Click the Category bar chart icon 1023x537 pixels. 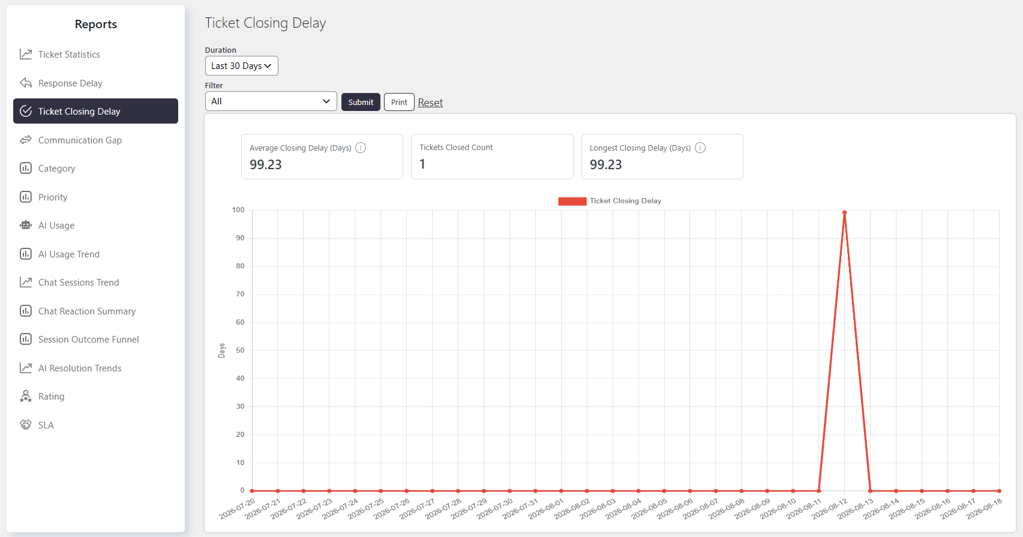coord(26,168)
